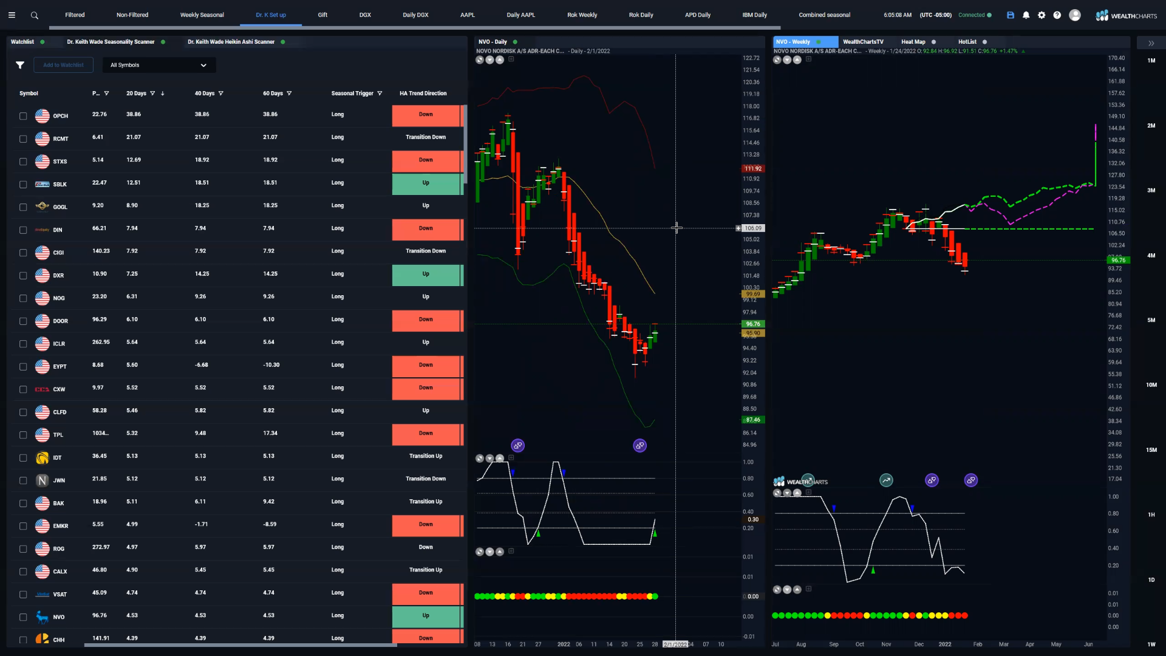Open the settings gear icon
This screenshot has width=1166, height=656.
coord(1042,15)
